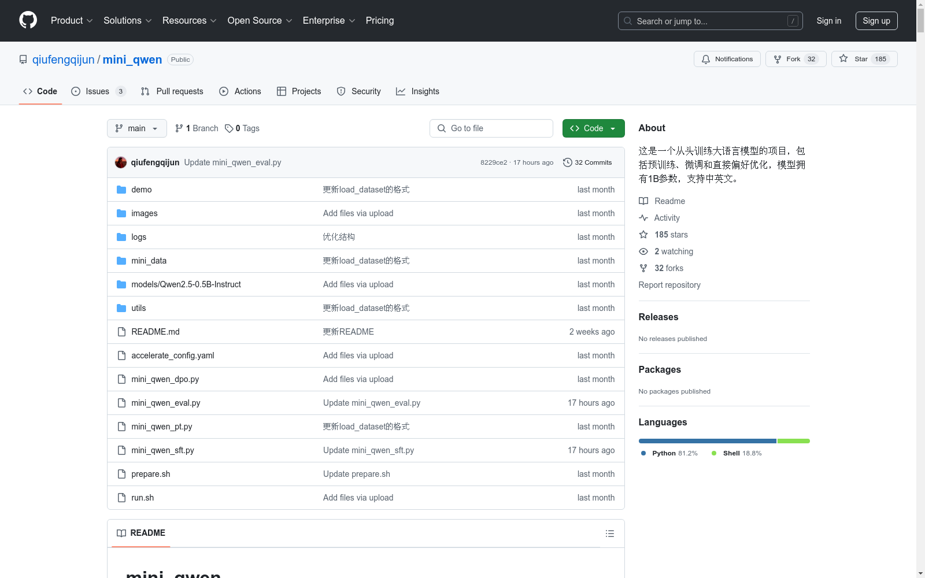Click the tags icon next to 0 Tags
This screenshot has height=578, width=925.
[x=229, y=128]
